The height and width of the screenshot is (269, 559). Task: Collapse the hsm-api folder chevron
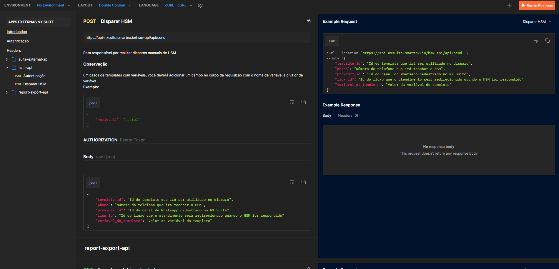7,68
